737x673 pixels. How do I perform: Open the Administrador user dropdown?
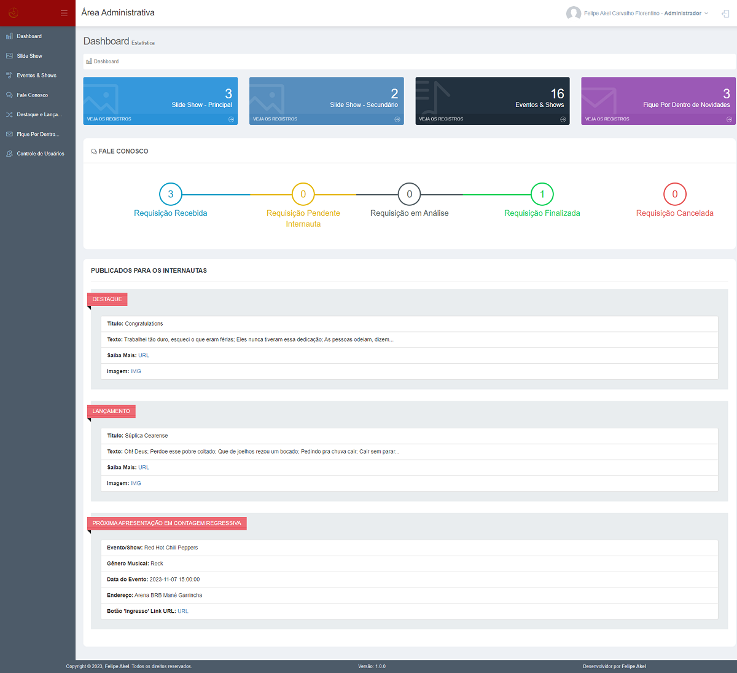(685, 14)
